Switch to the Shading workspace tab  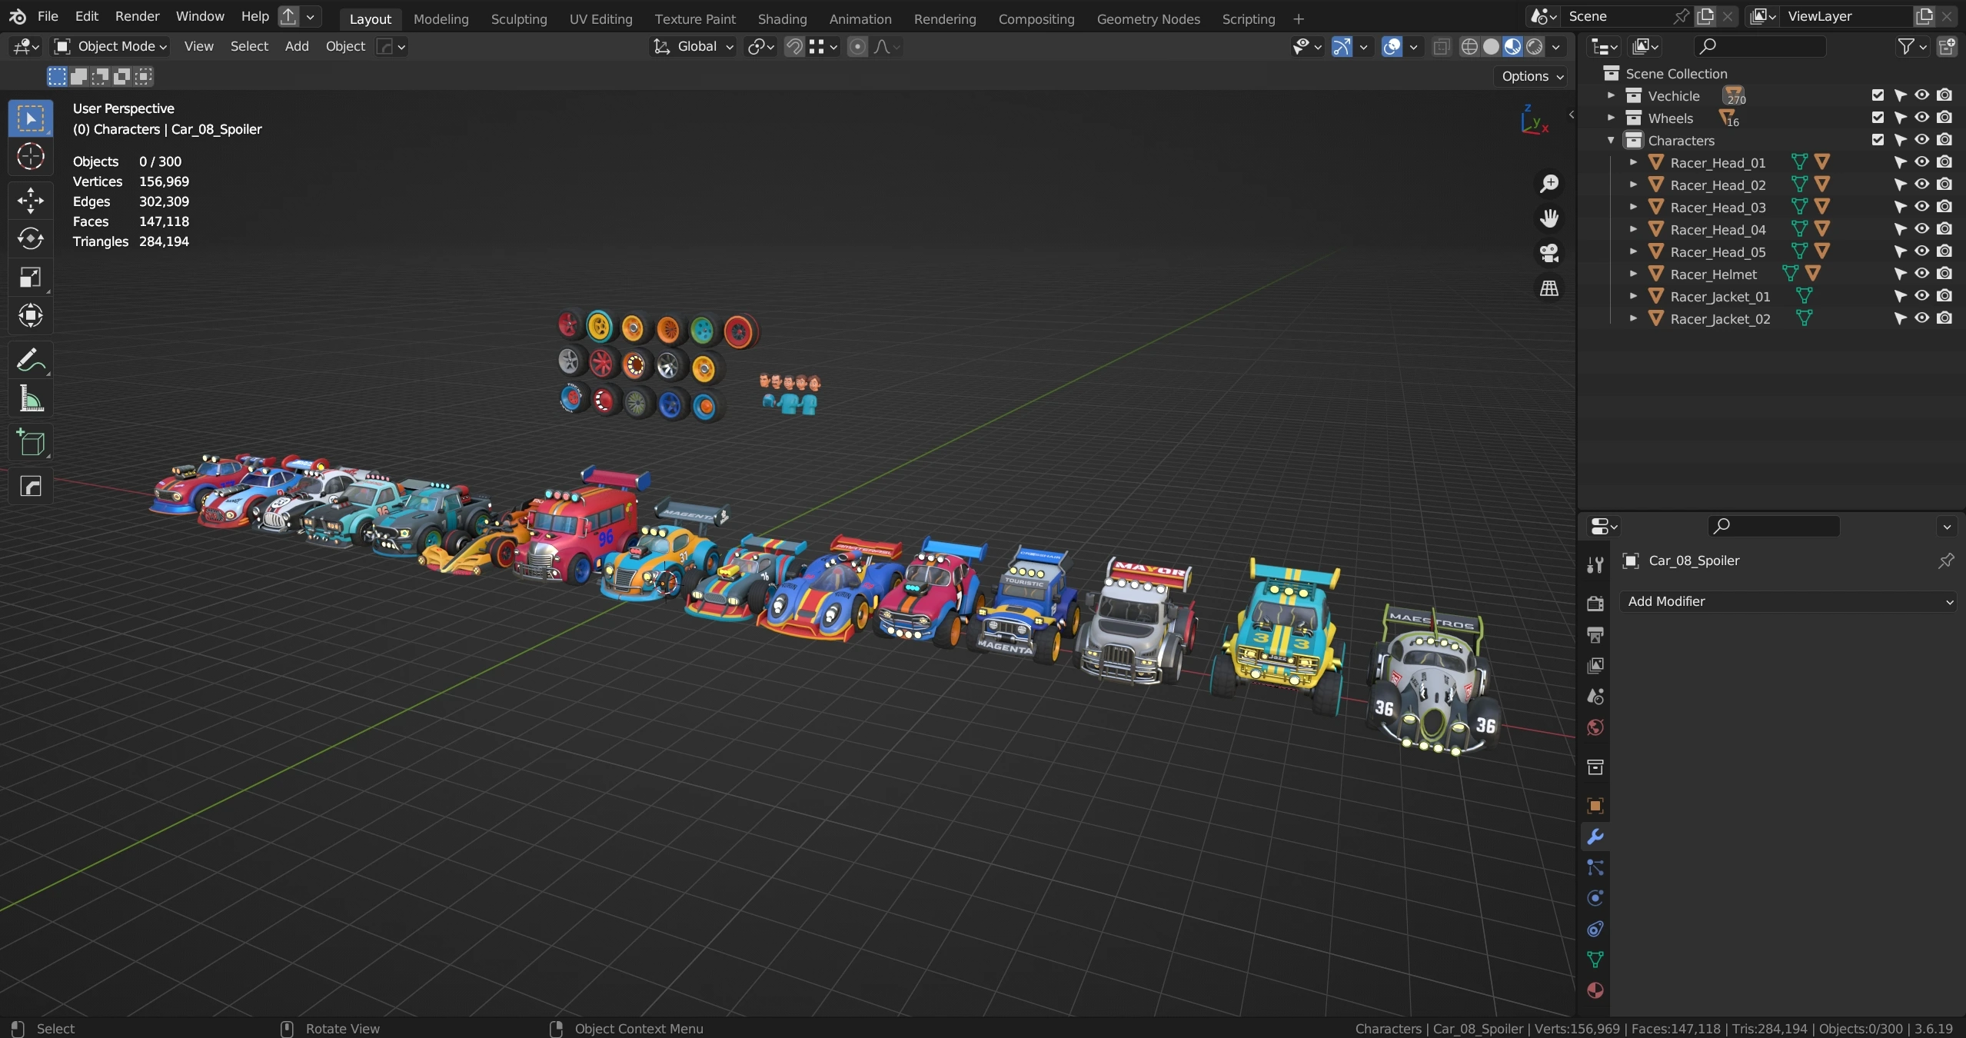point(782,18)
